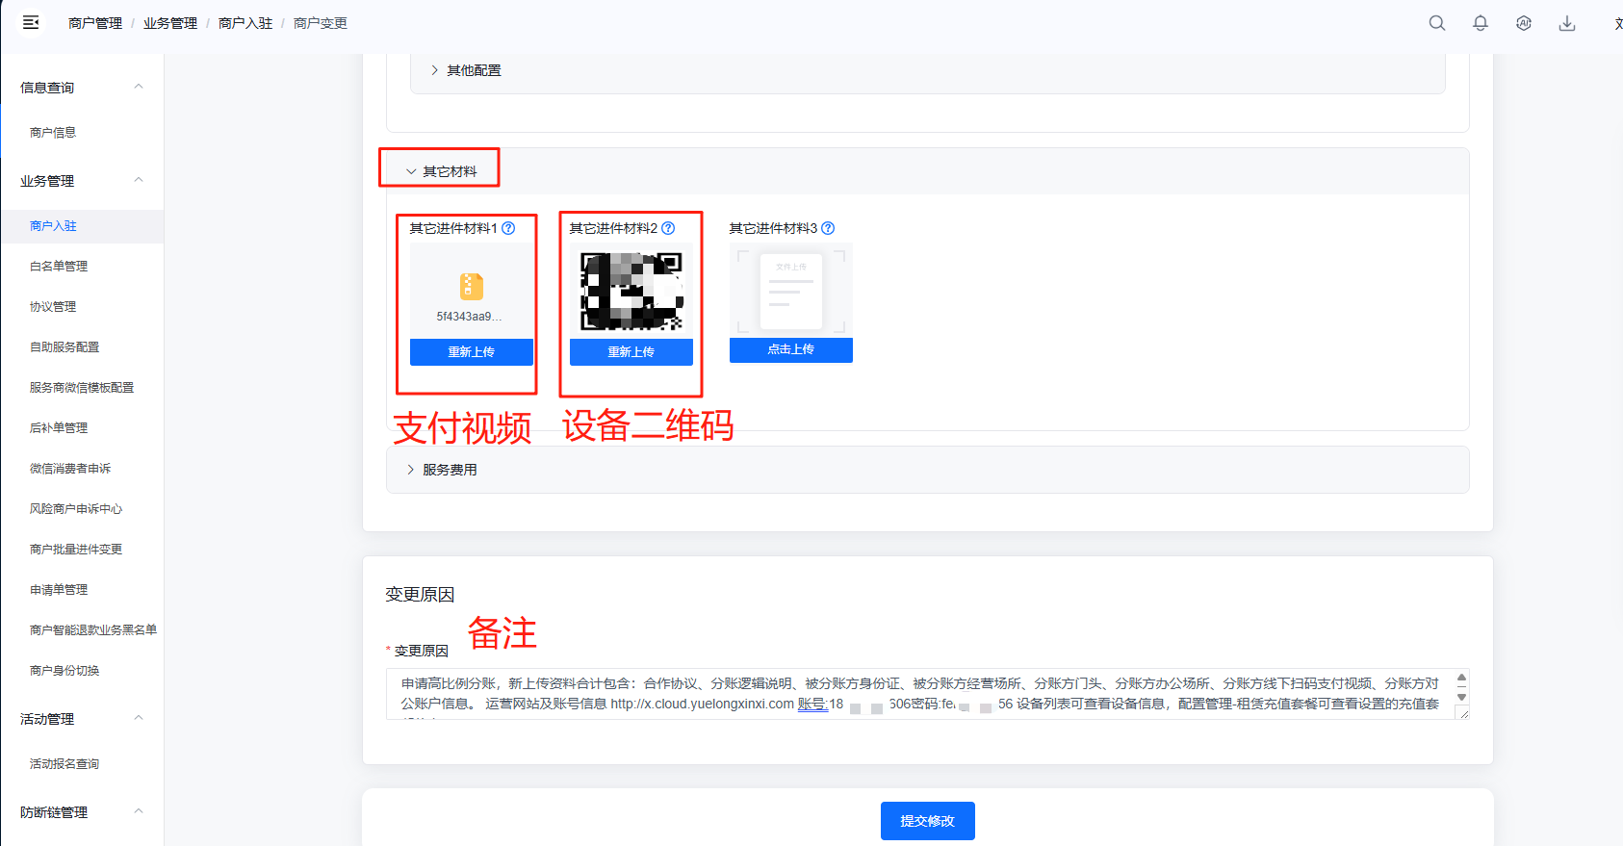Viewport: 1623px width, 846px height.
Task: Select the 变更原因 section heading
Action: [x=420, y=595]
